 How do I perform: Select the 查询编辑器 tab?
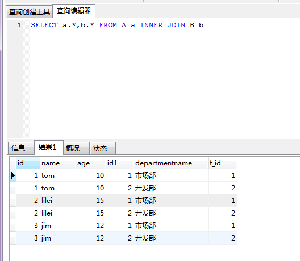[74, 11]
